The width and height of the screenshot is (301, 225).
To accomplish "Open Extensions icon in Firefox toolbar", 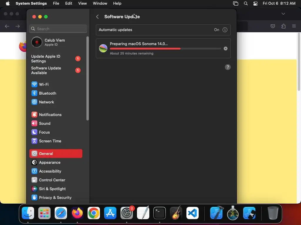I will [x=283, y=26].
